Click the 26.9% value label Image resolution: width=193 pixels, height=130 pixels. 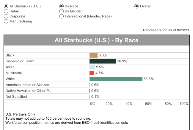122,61
